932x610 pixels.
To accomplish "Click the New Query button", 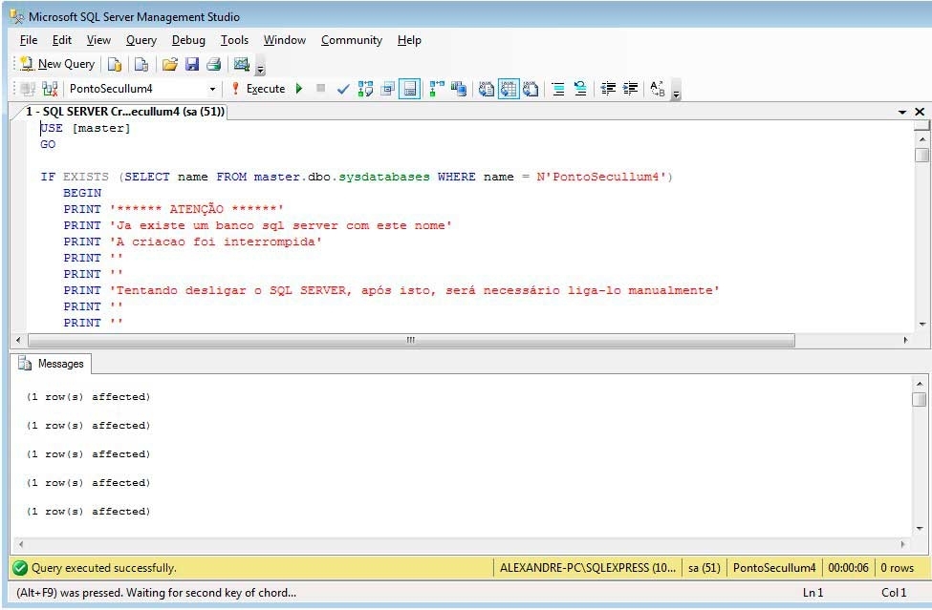I will (57, 64).
